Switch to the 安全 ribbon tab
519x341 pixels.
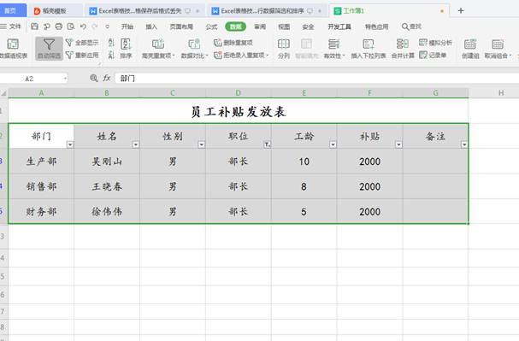pyautogui.click(x=308, y=26)
